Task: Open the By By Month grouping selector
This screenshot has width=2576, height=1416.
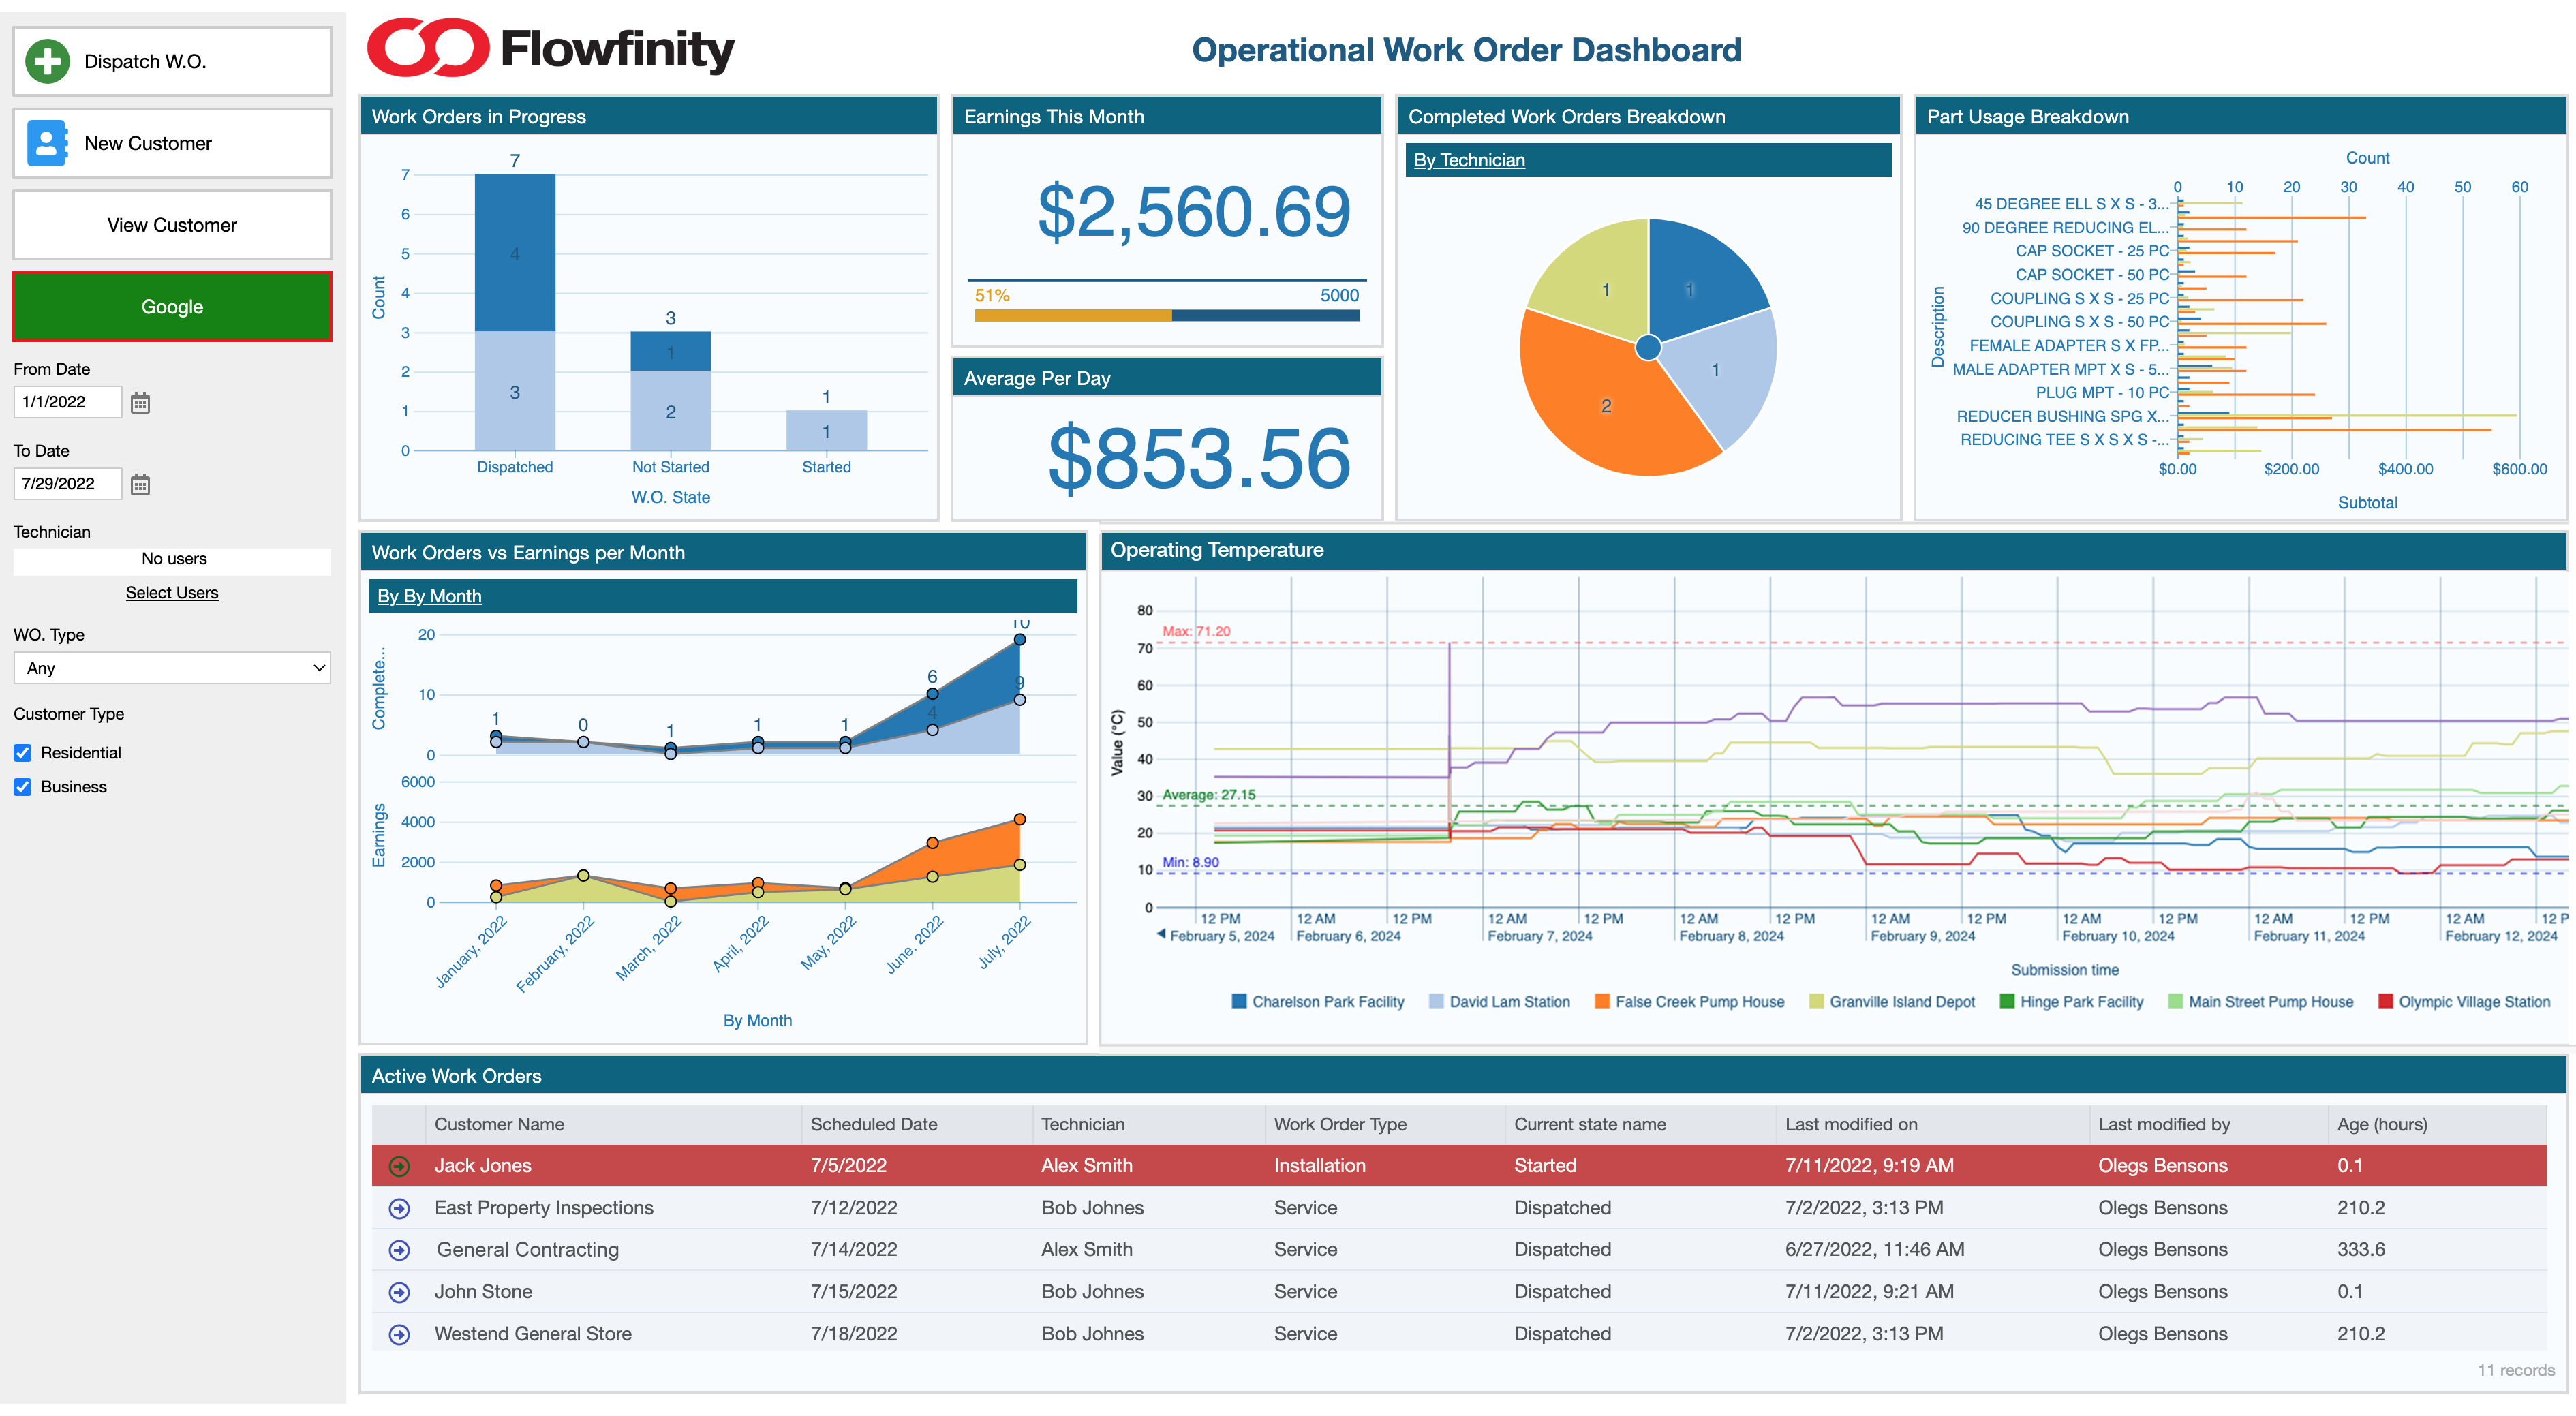Action: click(x=429, y=595)
